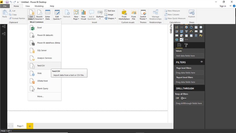The image size is (236, 133).
Task: Choose Excel from Get Data menu
Action: click(x=45, y=28)
